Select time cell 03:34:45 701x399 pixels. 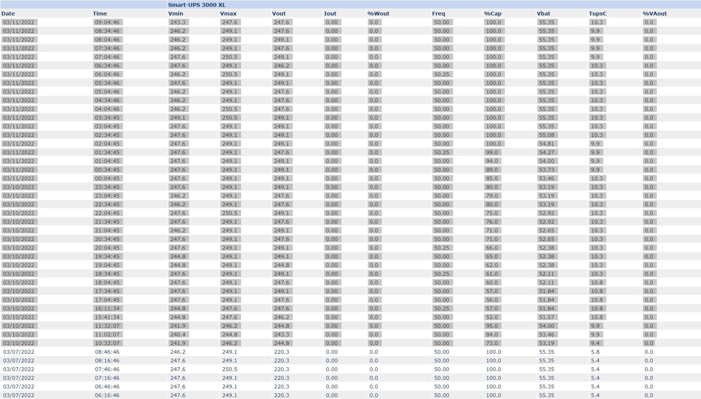click(x=107, y=118)
